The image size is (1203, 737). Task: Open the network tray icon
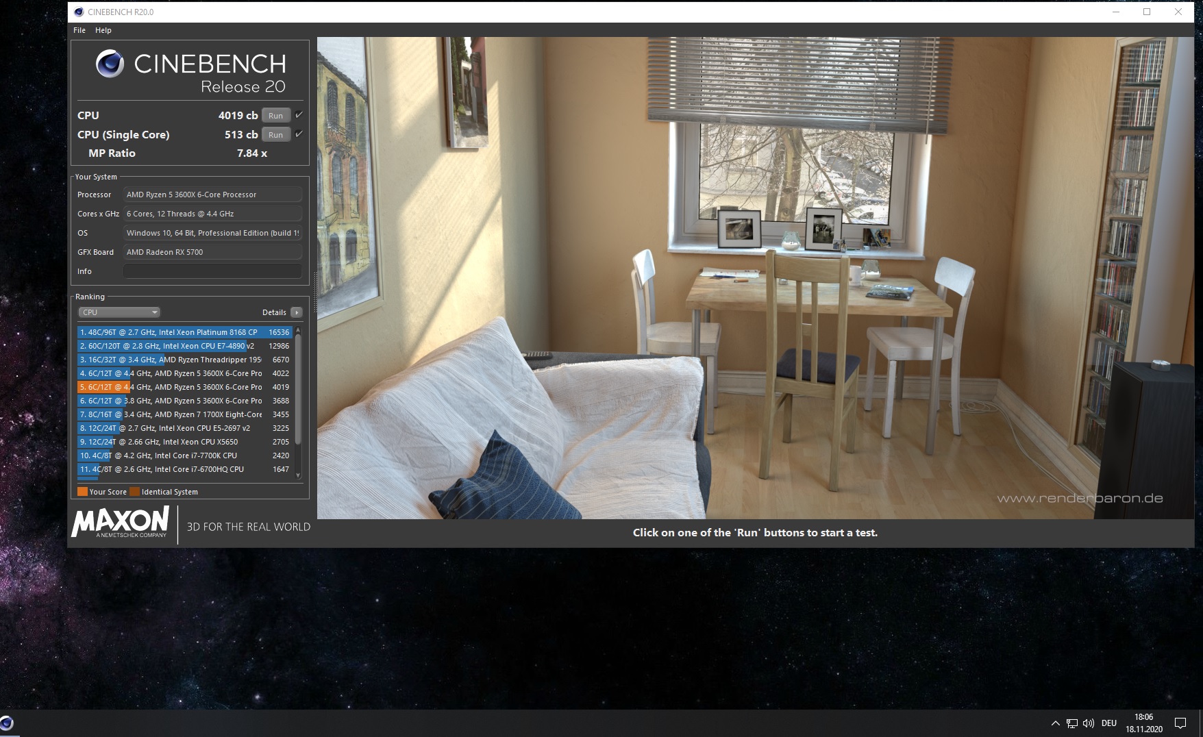[x=1072, y=723]
